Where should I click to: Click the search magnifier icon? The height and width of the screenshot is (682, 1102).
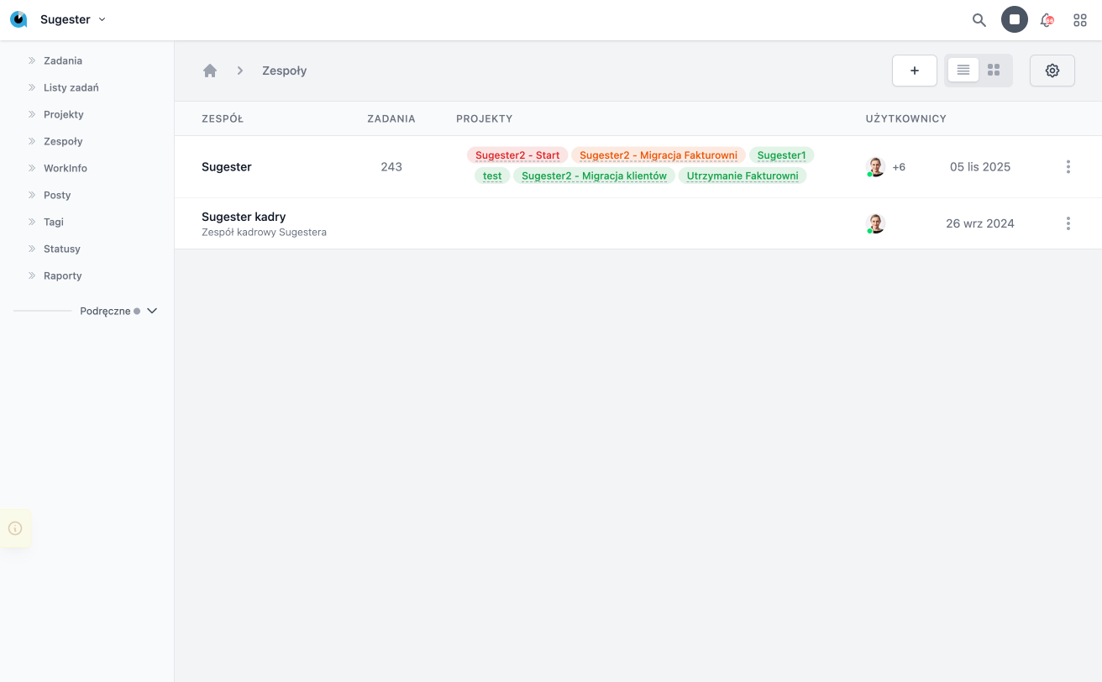click(979, 20)
